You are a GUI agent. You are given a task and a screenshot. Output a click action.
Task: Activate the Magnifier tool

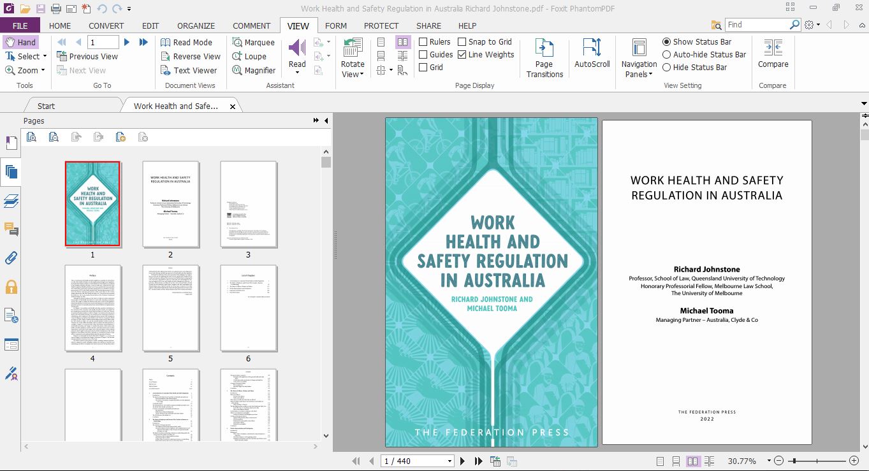click(253, 70)
